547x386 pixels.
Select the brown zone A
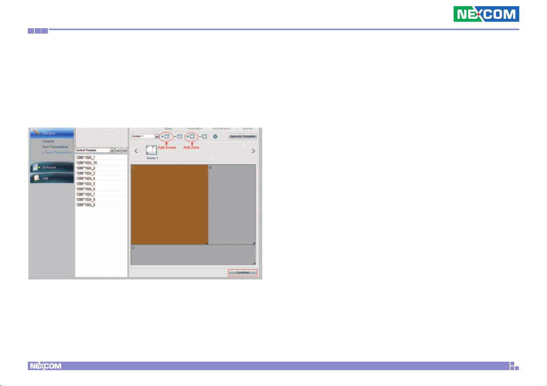point(170,205)
